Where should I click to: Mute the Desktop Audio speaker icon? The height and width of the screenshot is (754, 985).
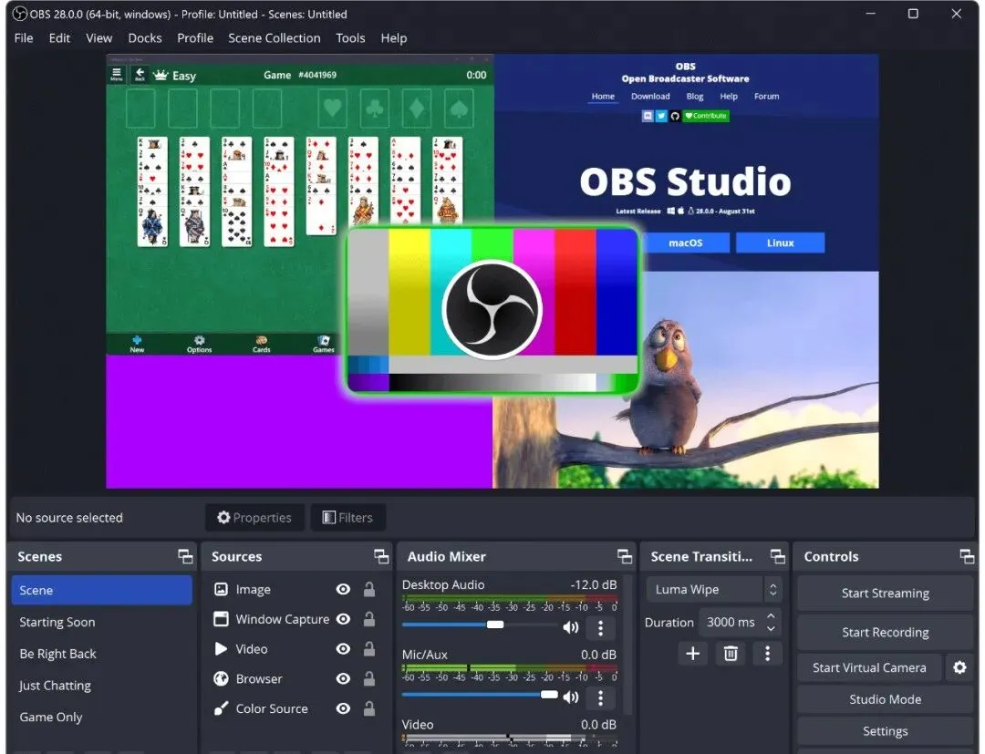[x=570, y=627]
